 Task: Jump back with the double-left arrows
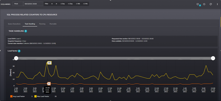[x=52, y=4]
